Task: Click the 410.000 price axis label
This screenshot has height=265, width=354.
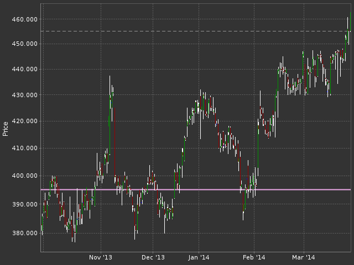Action: click(x=24, y=149)
